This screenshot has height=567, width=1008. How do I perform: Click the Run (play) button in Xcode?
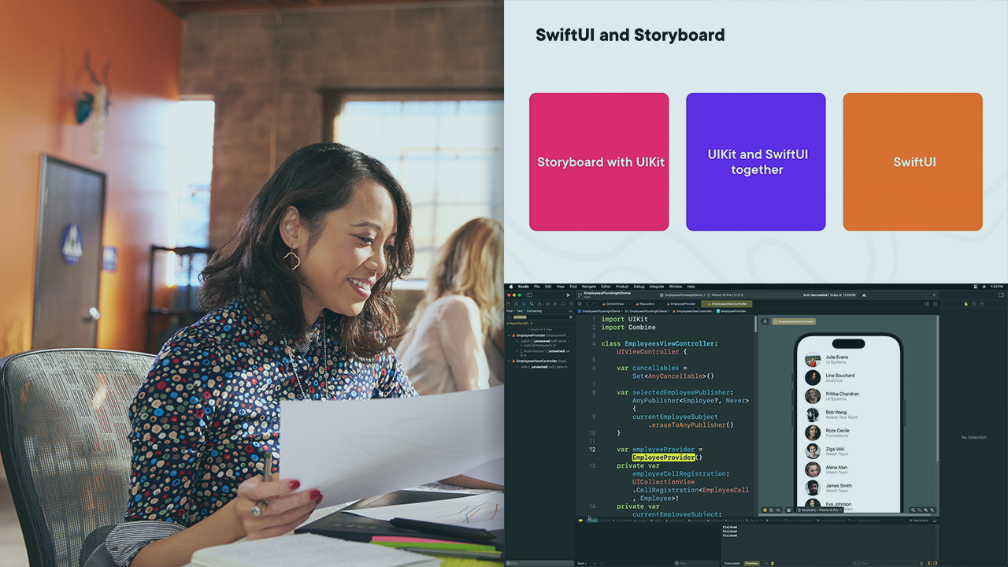pyautogui.click(x=569, y=295)
